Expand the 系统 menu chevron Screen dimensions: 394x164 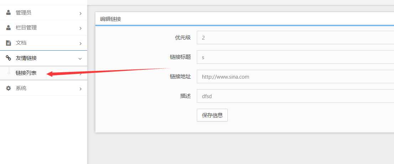pyautogui.click(x=80, y=89)
